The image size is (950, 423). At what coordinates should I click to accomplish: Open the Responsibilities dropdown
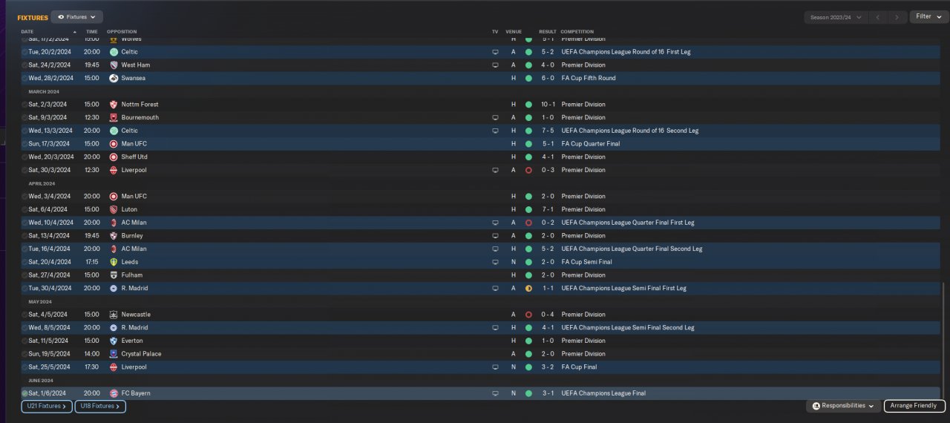click(x=844, y=406)
